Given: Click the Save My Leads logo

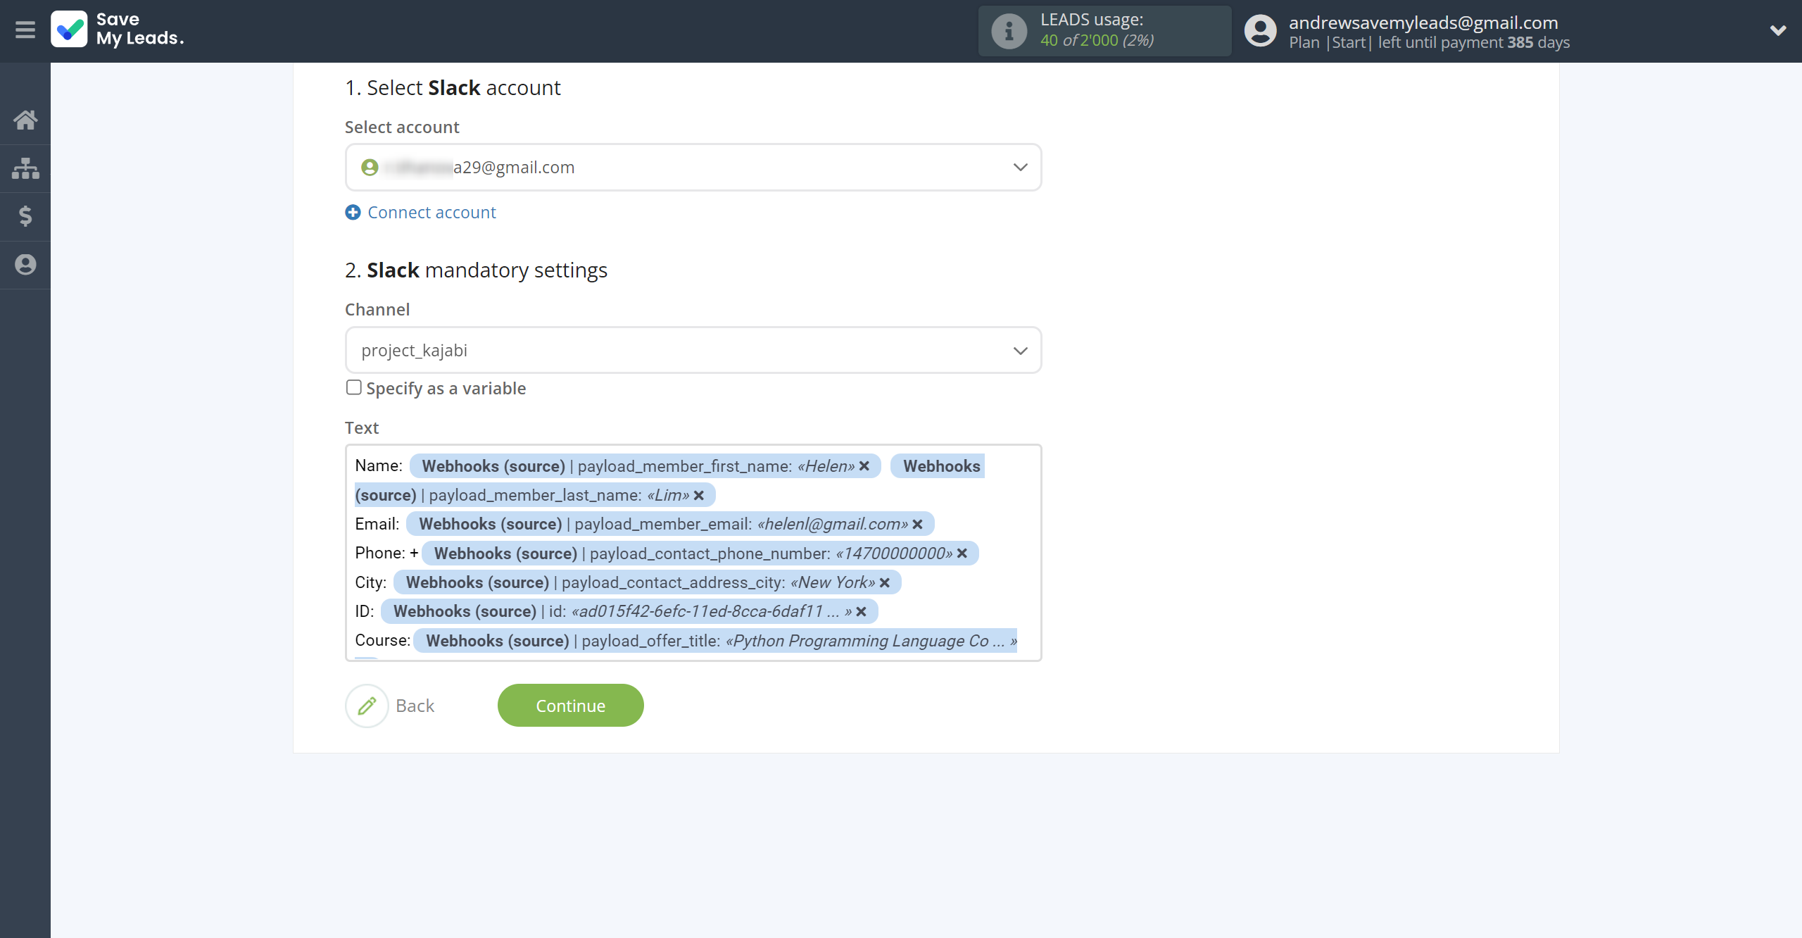Looking at the screenshot, I should pyautogui.click(x=118, y=29).
